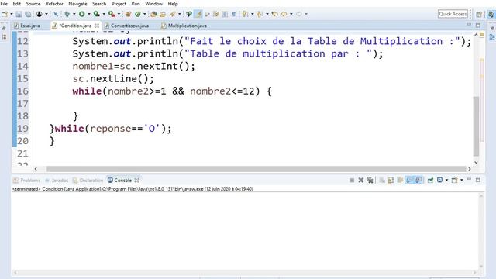Open the Source menu
The width and height of the screenshot is (496, 279).
click(33, 4)
